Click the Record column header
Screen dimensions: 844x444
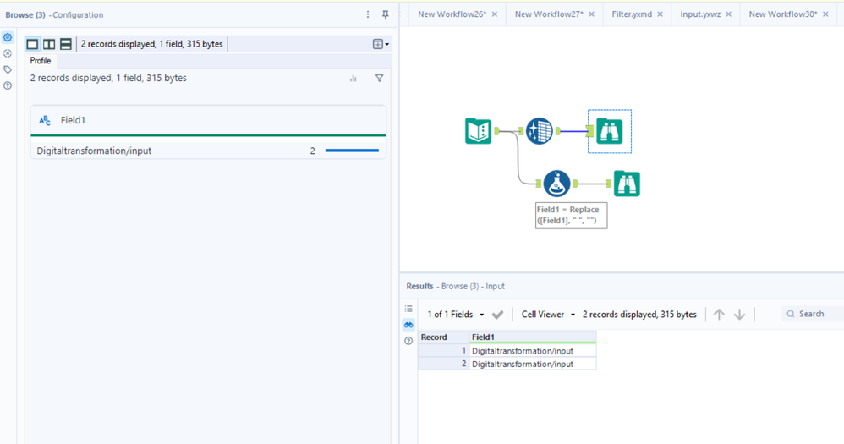pos(443,337)
